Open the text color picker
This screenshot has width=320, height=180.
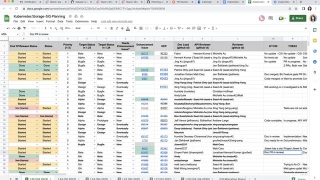click(128, 28)
